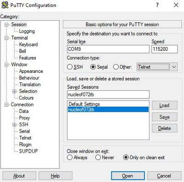Select the SSH connection type

click(x=69, y=67)
